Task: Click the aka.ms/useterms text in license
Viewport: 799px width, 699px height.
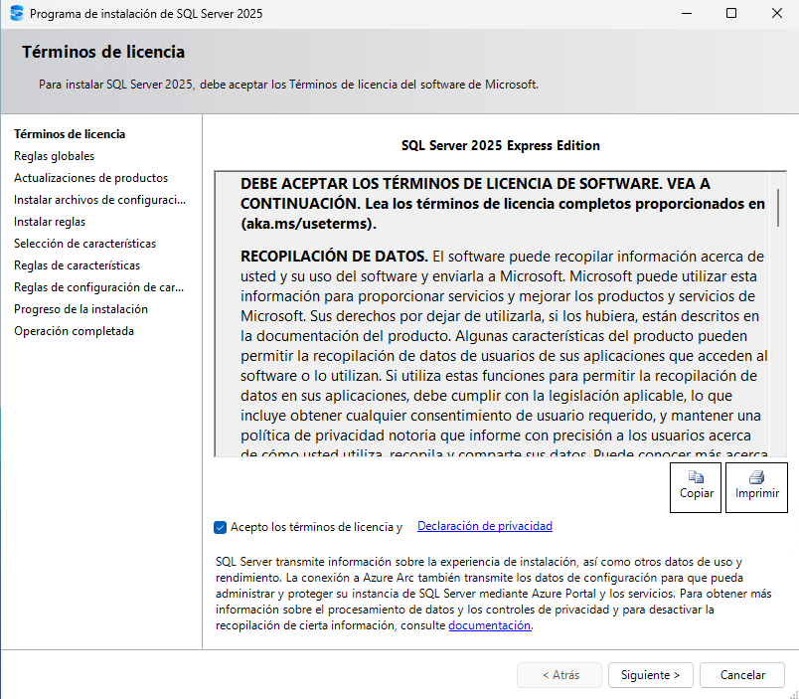Action: tap(308, 224)
